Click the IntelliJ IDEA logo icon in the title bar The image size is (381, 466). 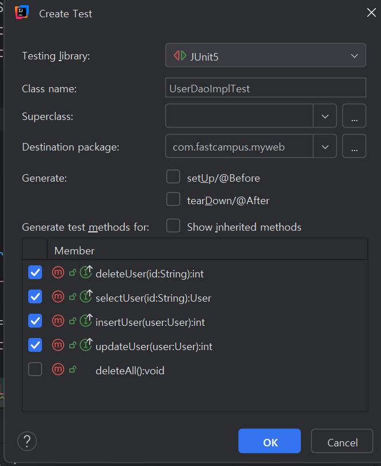[x=22, y=12]
